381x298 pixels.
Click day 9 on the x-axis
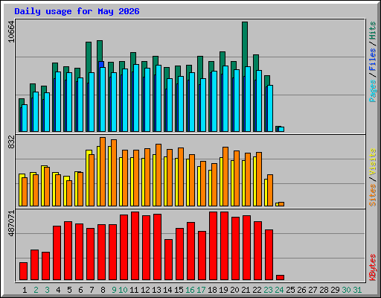coord(114,290)
